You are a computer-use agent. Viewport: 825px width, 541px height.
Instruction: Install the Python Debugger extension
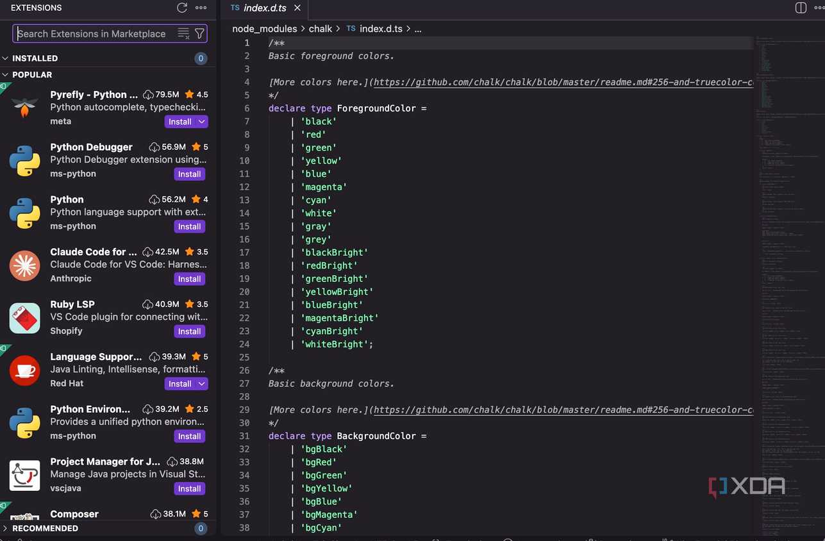[190, 174]
